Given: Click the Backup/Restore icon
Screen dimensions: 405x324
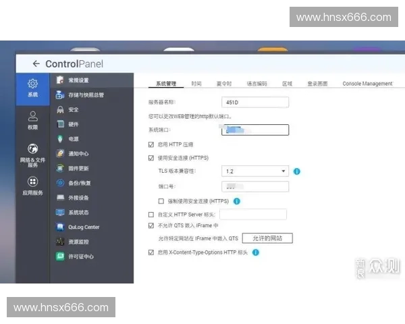Looking at the screenshot, I should pos(60,183).
